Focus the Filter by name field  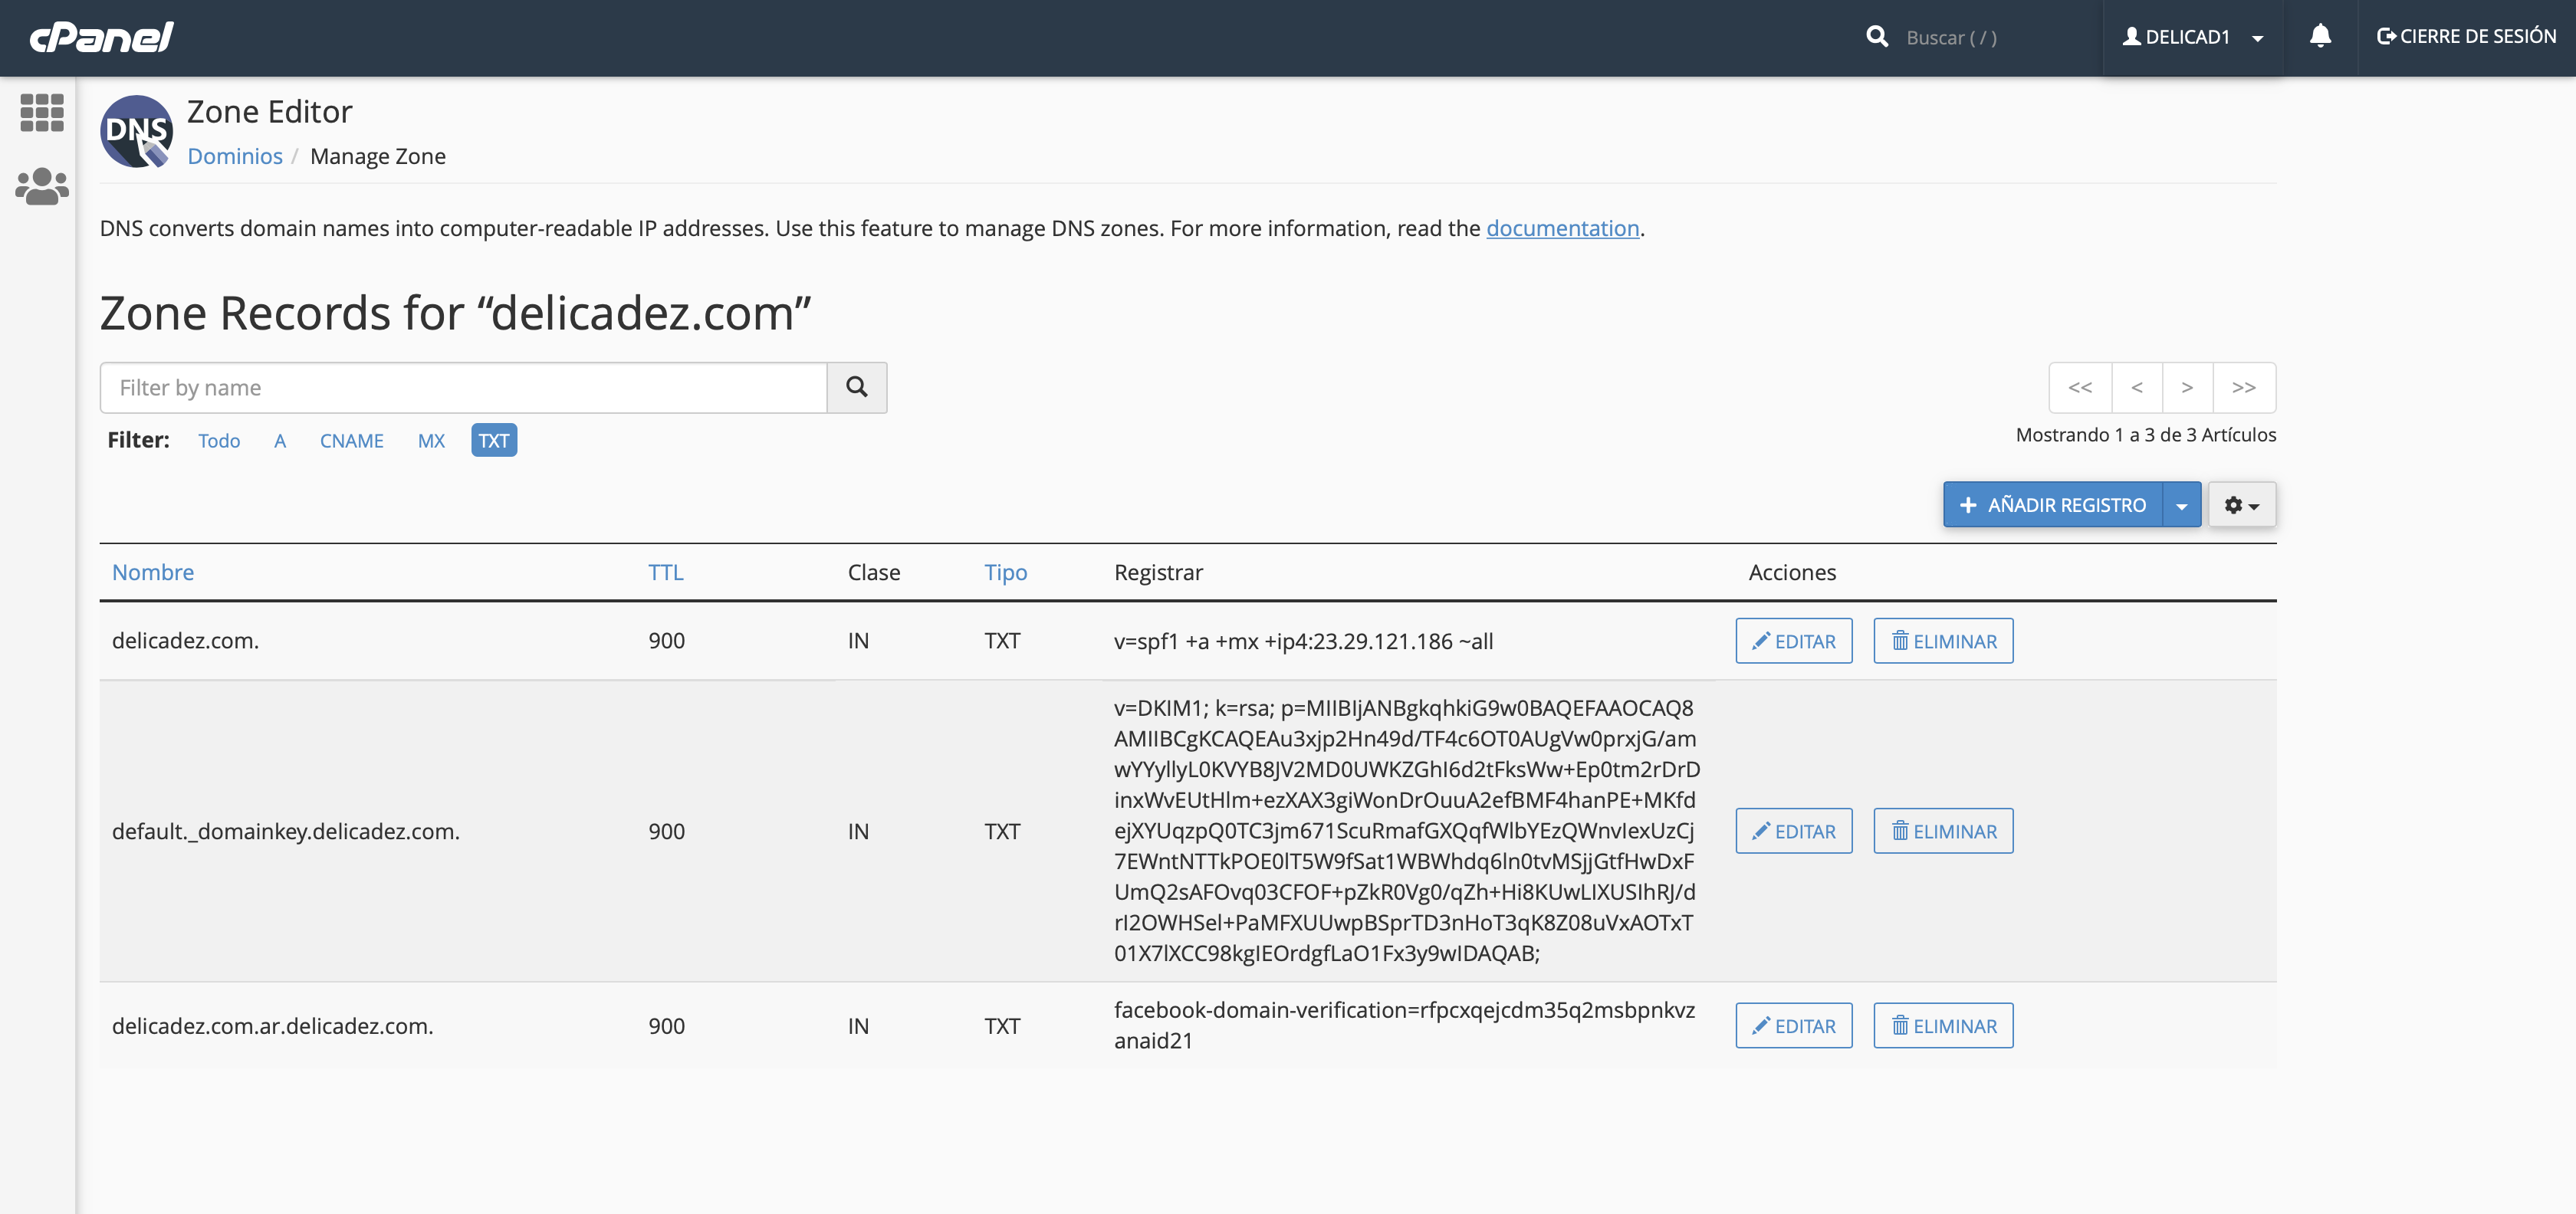pyautogui.click(x=463, y=387)
